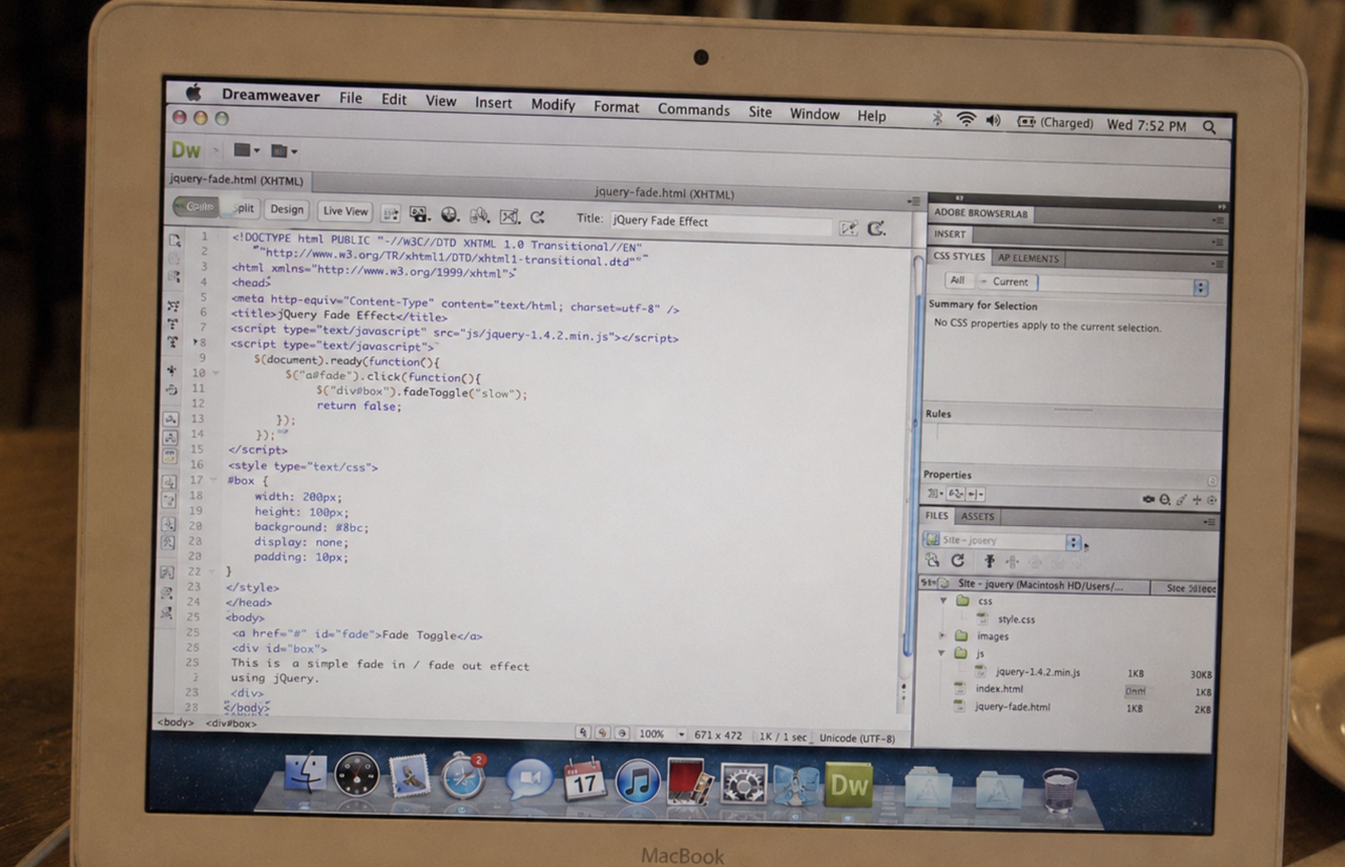Open the Extend Dreamweaver dropdown
This screenshot has height=867, width=1345.
point(284,151)
